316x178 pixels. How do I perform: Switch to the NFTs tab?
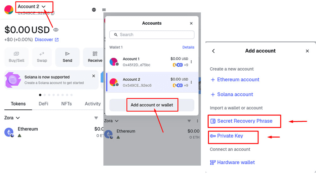tap(66, 104)
